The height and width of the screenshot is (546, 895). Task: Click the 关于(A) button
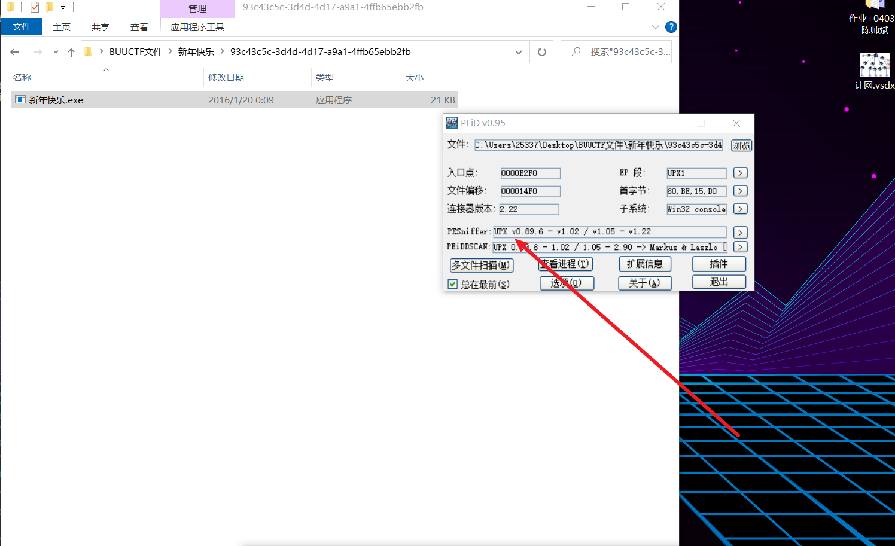645,283
